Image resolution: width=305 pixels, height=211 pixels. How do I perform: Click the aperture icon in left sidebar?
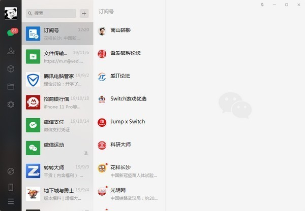tap(10, 104)
